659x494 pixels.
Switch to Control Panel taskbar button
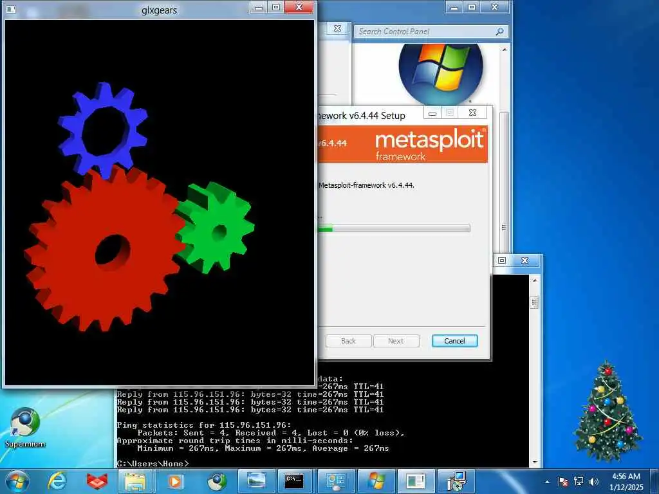(335, 481)
